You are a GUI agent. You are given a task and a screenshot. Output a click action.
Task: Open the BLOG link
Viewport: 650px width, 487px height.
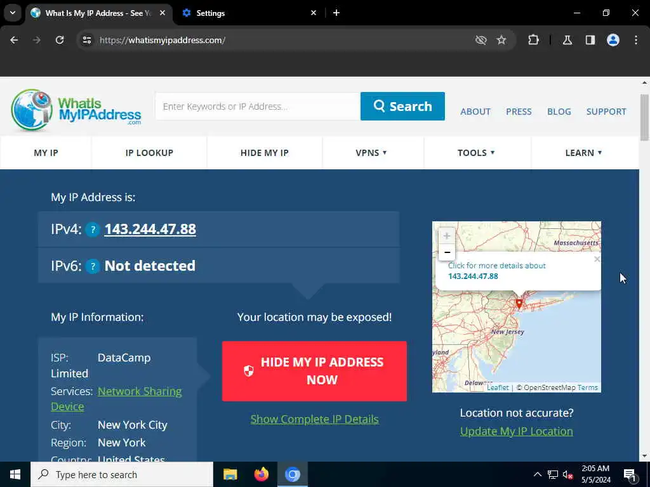click(x=559, y=112)
